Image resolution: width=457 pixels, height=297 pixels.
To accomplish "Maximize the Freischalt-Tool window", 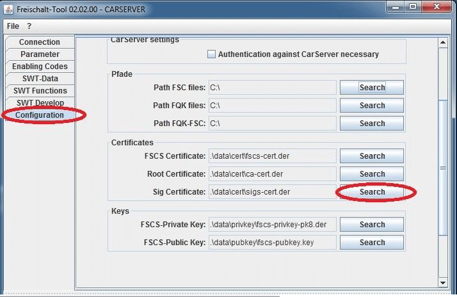I will pos(413,7).
